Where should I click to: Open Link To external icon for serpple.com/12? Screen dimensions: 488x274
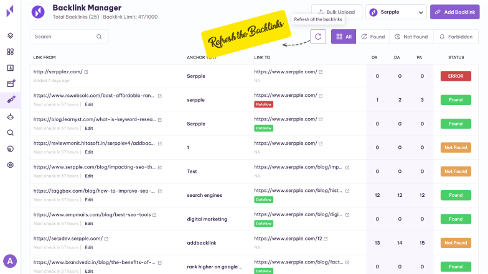(x=326, y=239)
